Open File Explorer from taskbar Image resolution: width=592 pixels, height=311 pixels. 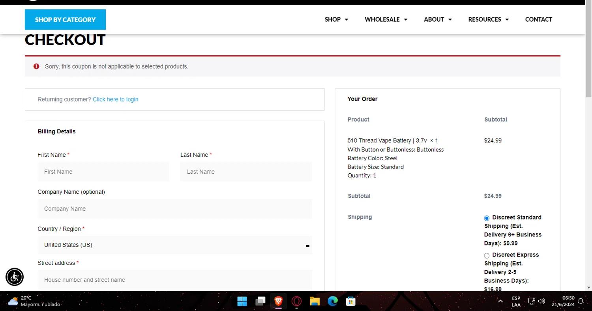(x=315, y=302)
